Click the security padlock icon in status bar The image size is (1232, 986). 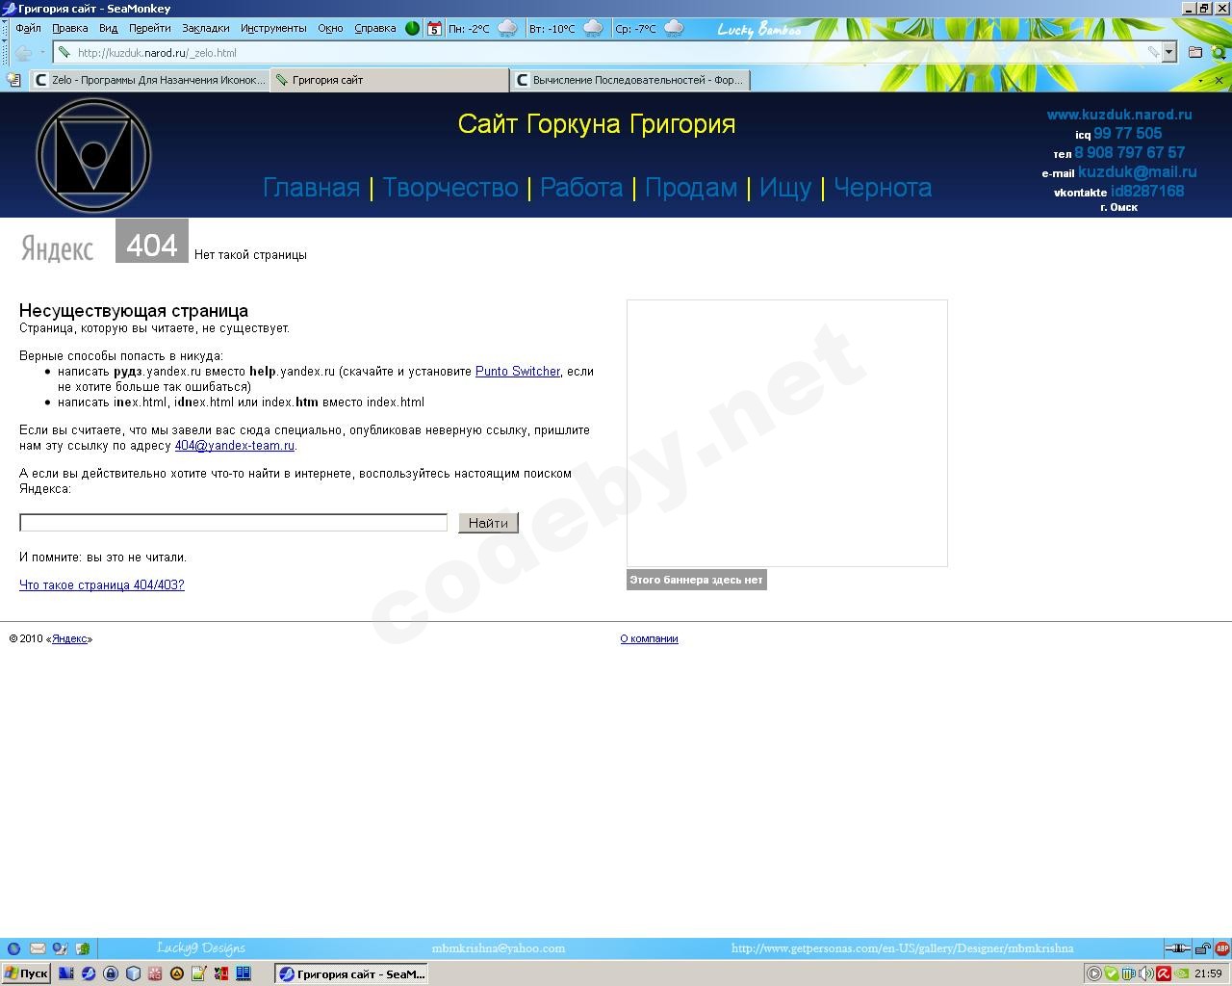[1202, 948]
